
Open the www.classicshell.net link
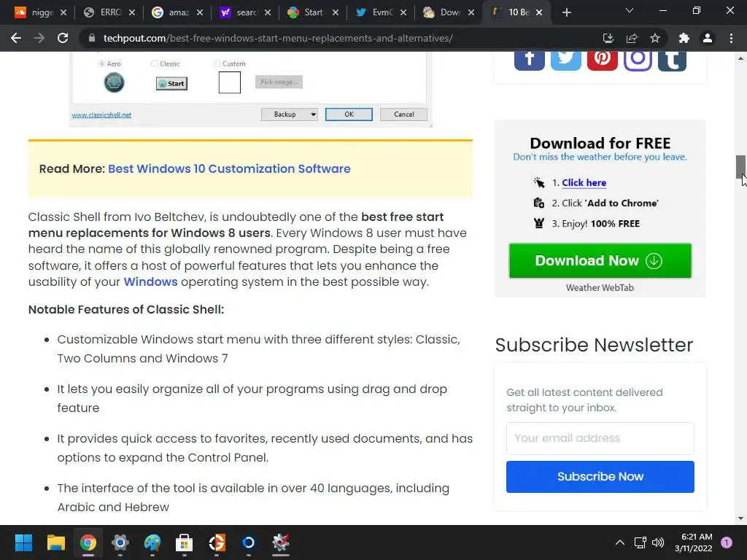coord(101,114)
